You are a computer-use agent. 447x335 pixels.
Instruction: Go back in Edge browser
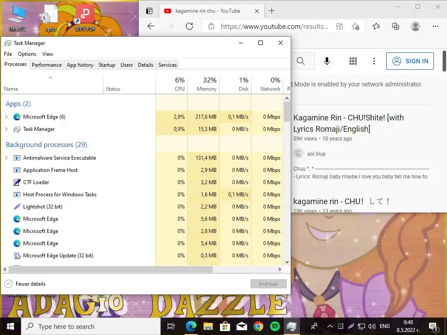pyautogui.click(x=151, y=27)
